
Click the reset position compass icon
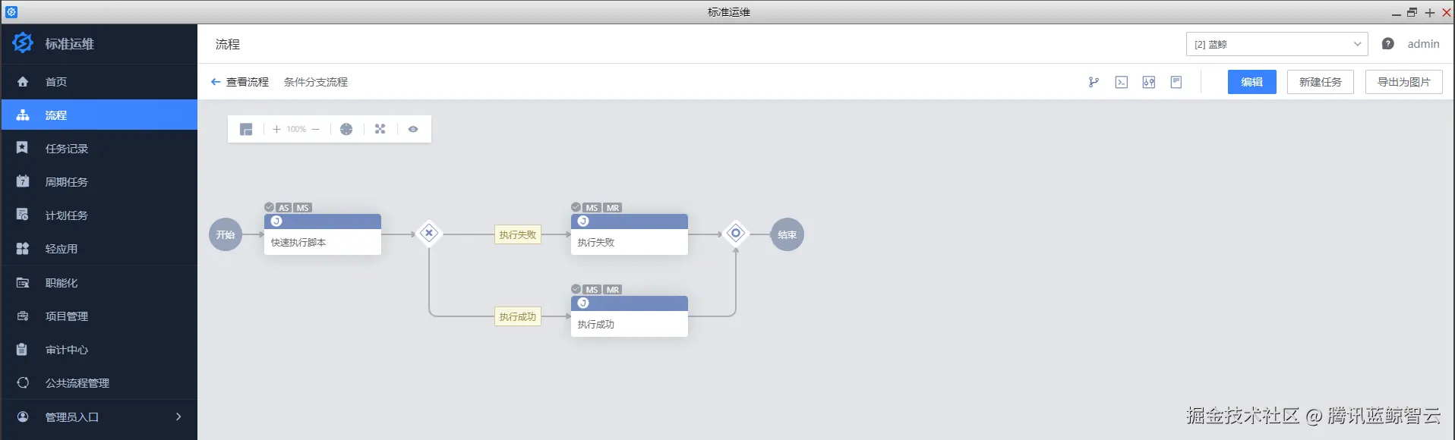click(x=346, y=129)
